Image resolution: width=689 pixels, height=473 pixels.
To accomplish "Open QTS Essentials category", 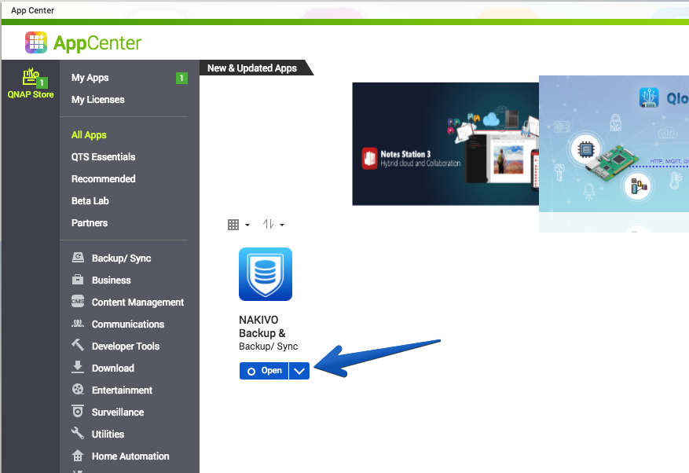I will (103, 157).
